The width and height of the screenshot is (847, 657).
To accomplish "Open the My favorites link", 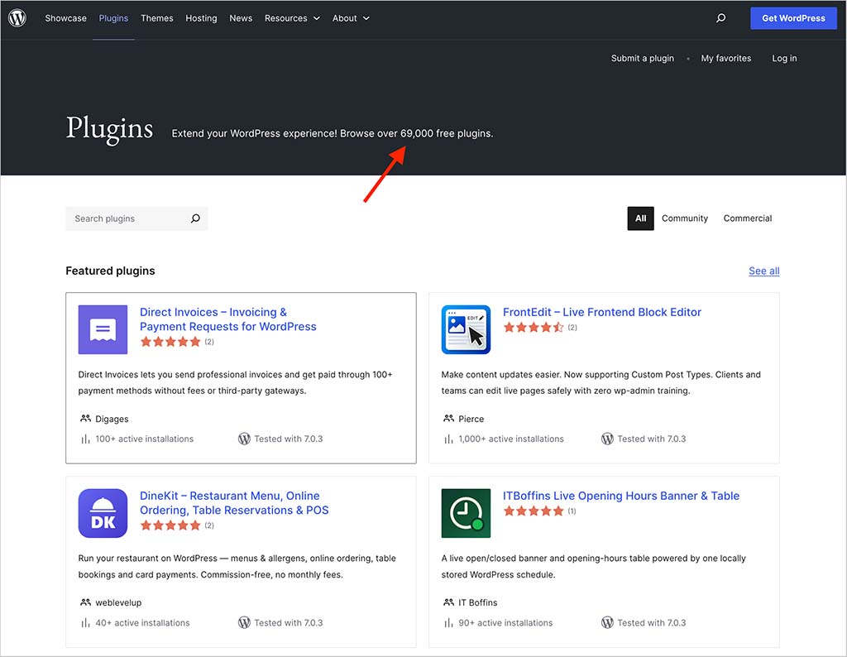I will click(x=726, y=59).
